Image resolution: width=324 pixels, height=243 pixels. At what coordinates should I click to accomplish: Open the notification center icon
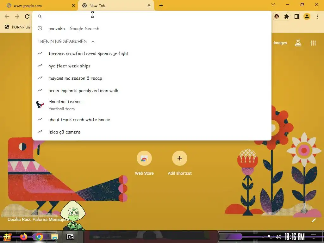[x=314, y=237]
